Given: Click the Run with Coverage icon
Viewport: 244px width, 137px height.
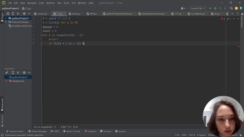Looking at the screenshot, I should [220, 8].
